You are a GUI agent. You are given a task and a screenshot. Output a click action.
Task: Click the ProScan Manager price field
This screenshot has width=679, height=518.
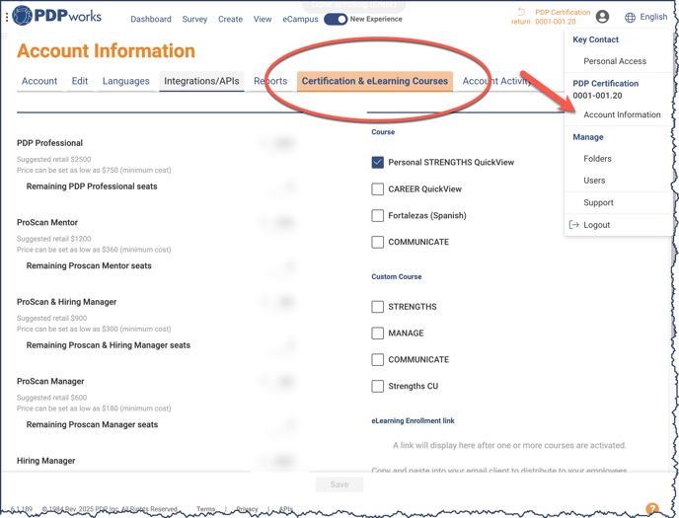pos(277,381)
